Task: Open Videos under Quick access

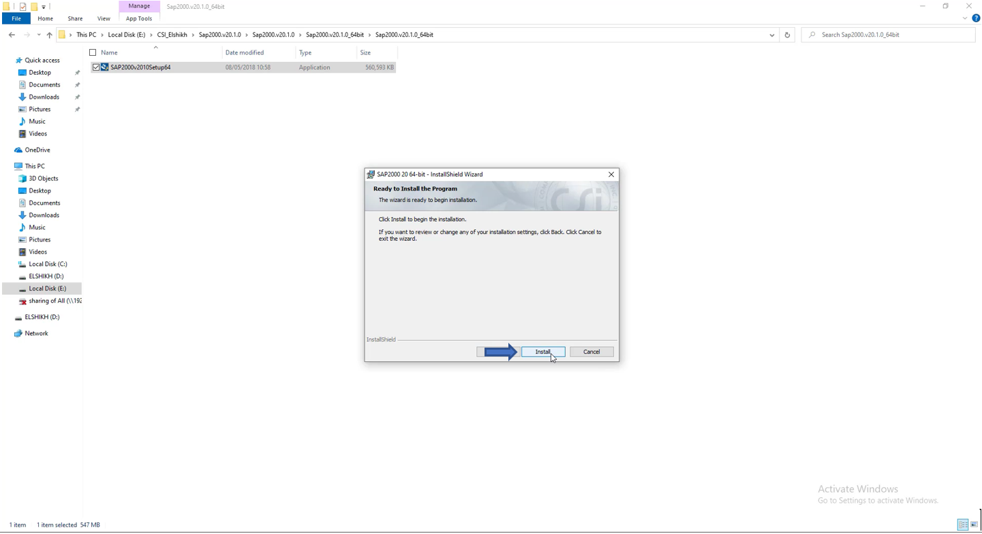Action: click(37, 134)
